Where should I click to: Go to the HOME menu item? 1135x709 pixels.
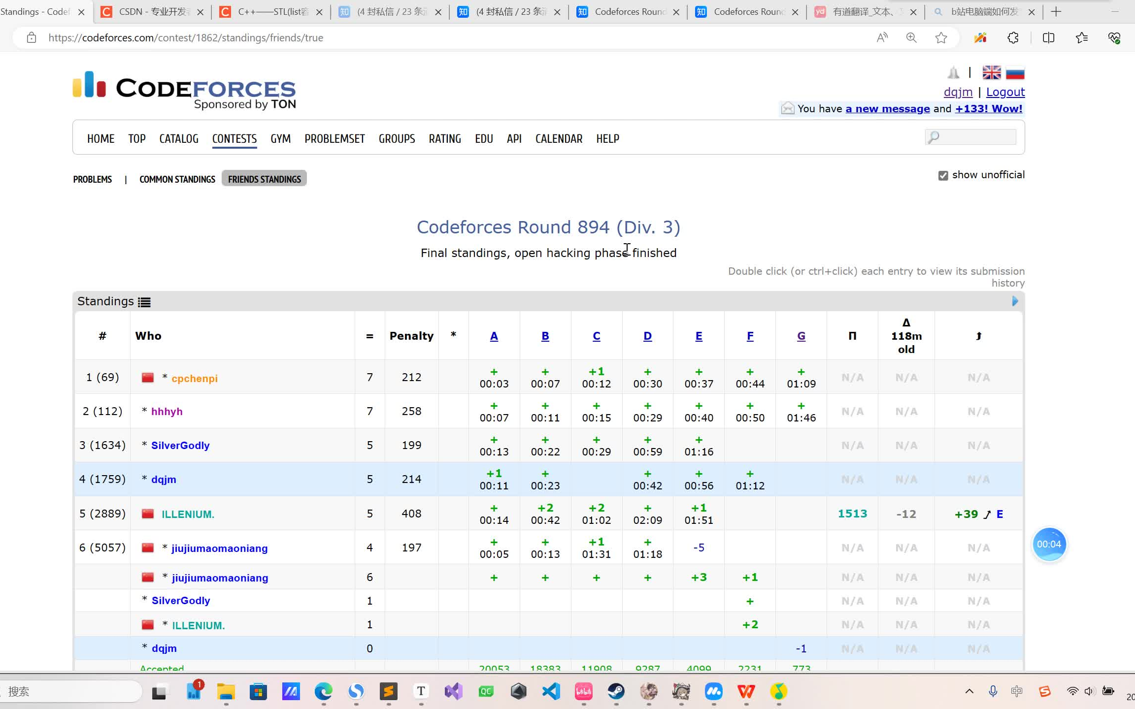(100, 139)
